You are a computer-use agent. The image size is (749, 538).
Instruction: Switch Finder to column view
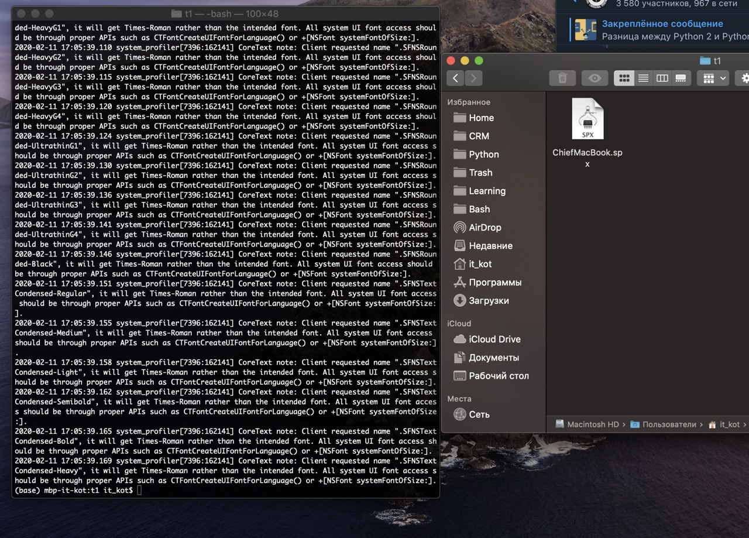[662, 78]
